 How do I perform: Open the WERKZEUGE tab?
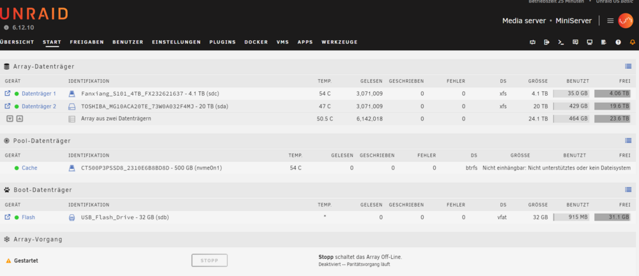pos(339,42)
